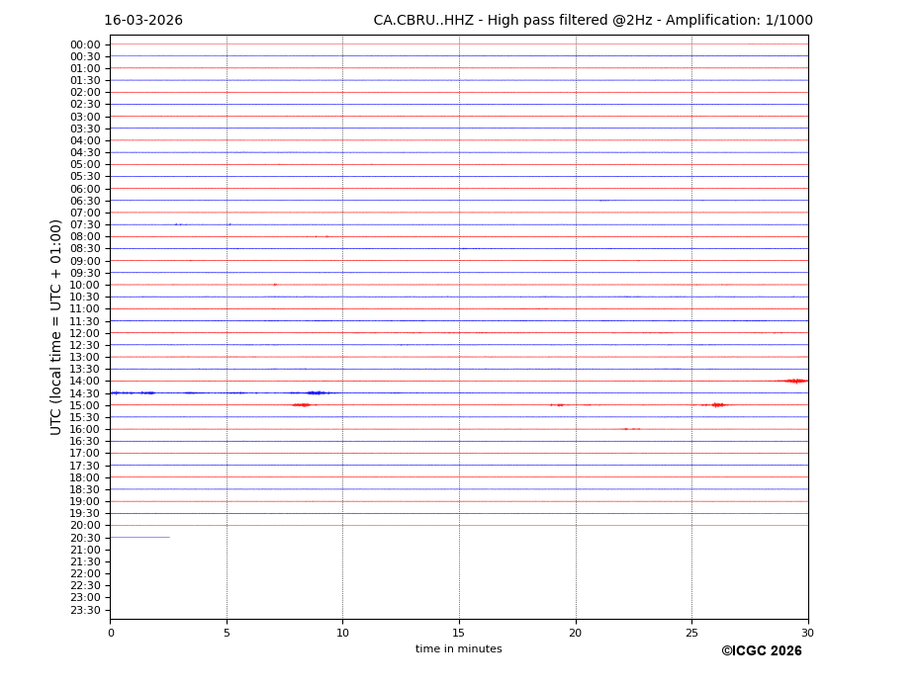Click the 00:00 row time label

pyautogui.click(x=85, y=44)
